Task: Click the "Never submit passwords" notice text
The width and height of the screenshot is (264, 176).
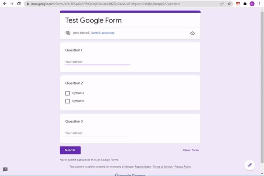Action: [x=89, y=160]
